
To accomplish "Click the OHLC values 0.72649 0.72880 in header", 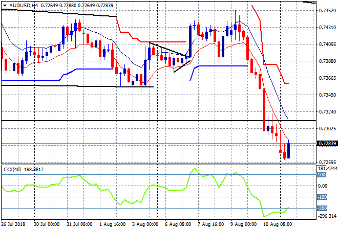I will [58, 6].
